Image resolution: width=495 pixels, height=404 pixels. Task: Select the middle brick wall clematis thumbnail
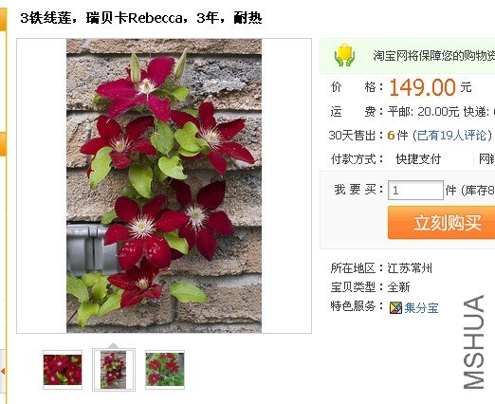tap(114, 370)
